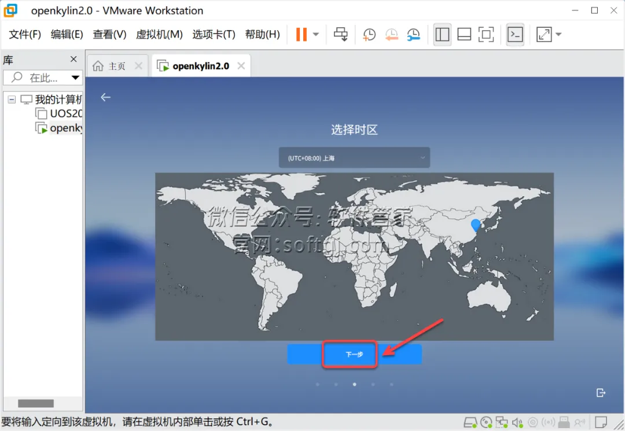The image size is (625, 431).
Task: Open the snapshot manager
Action: pos(413,34)
